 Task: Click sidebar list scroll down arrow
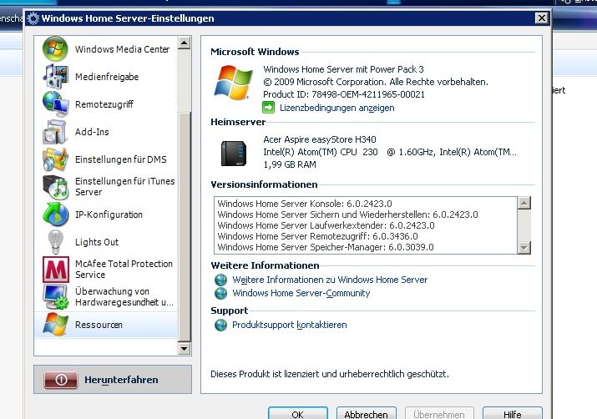pos(185,348)
